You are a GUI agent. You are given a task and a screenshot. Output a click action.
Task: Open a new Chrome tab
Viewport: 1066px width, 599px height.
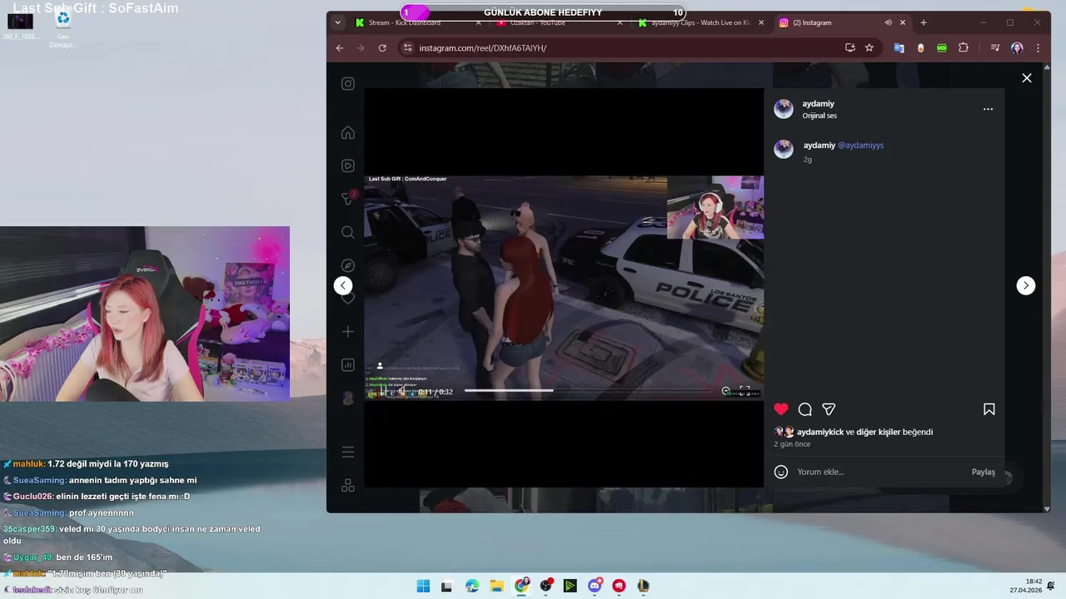pyautogui.click(x=923, y=22)
